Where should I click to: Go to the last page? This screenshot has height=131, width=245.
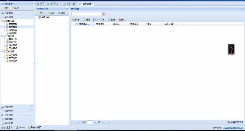click(x=109, y=122)
